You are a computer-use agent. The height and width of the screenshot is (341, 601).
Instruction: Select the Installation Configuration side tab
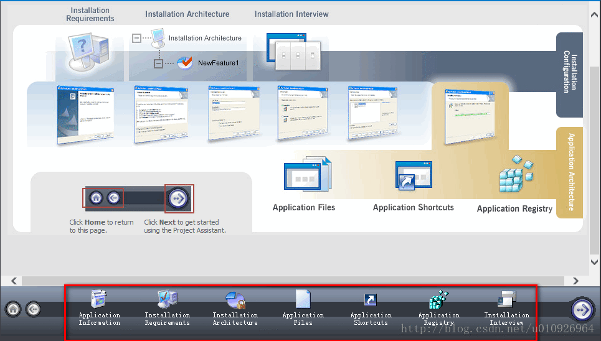point(570,75)
